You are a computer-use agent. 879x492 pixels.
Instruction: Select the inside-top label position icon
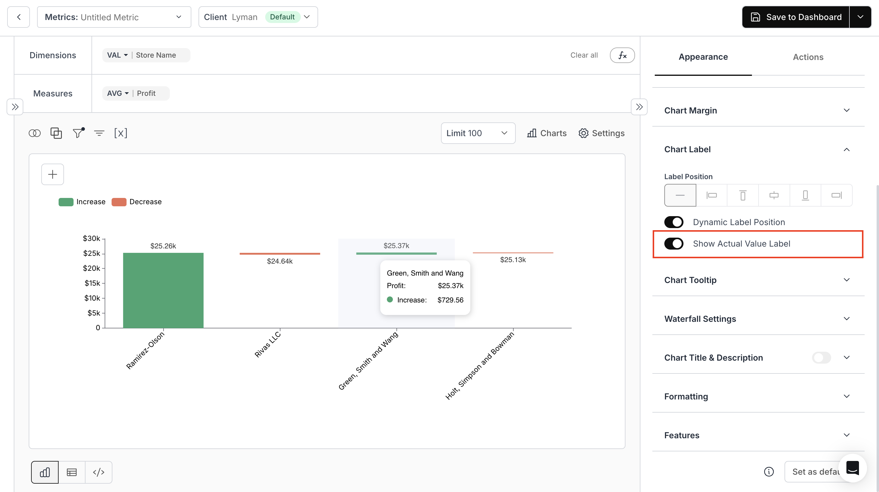pos(742,195)
